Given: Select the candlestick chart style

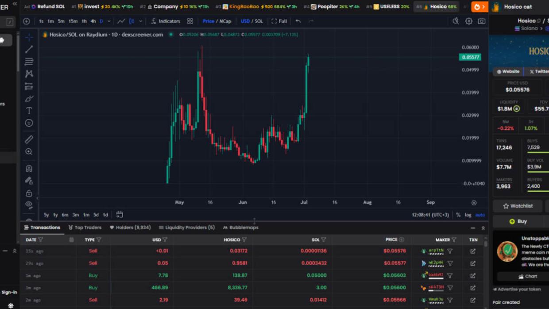Looking at the screenshot, I should (131, 21).
